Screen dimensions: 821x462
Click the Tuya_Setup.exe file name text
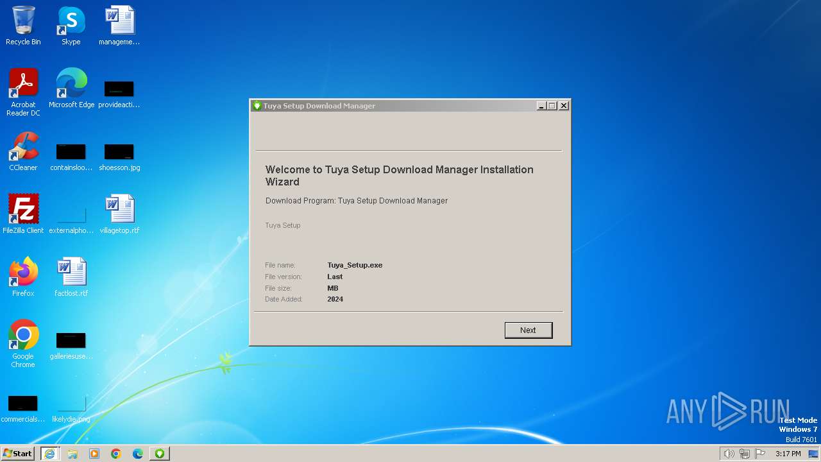355,265
